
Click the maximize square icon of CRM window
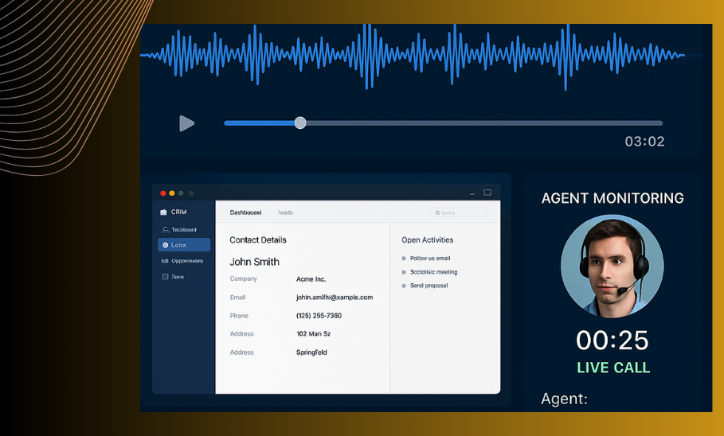tap(487, 193)
